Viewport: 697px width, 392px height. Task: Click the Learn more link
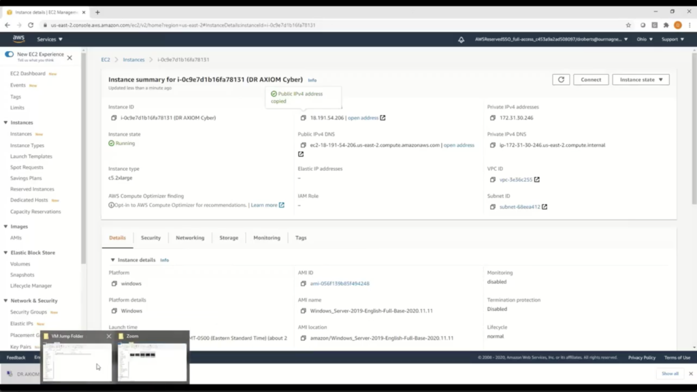coord(264,205)
